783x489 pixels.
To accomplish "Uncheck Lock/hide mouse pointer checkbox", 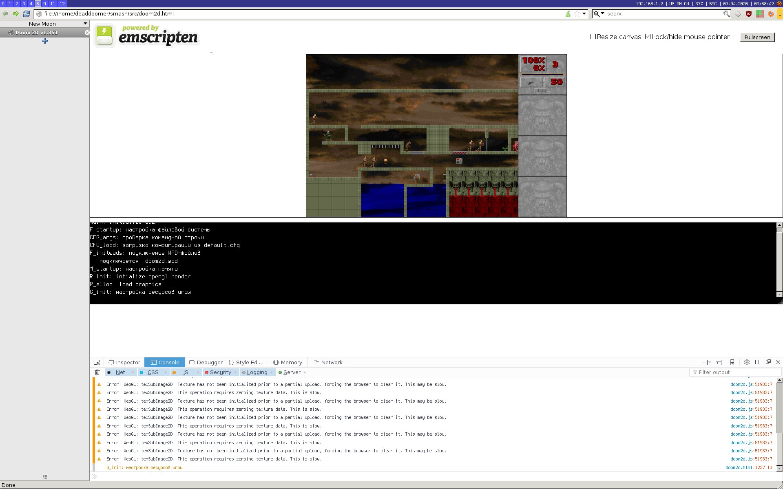I will click(648, 37).
